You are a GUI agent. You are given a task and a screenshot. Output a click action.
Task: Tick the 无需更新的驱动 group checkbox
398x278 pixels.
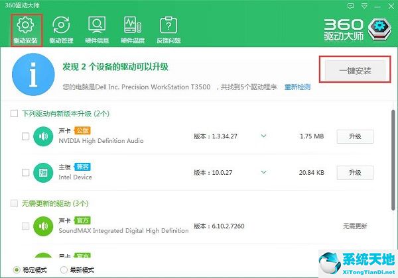pyautogui.click(x=14, y=203)
